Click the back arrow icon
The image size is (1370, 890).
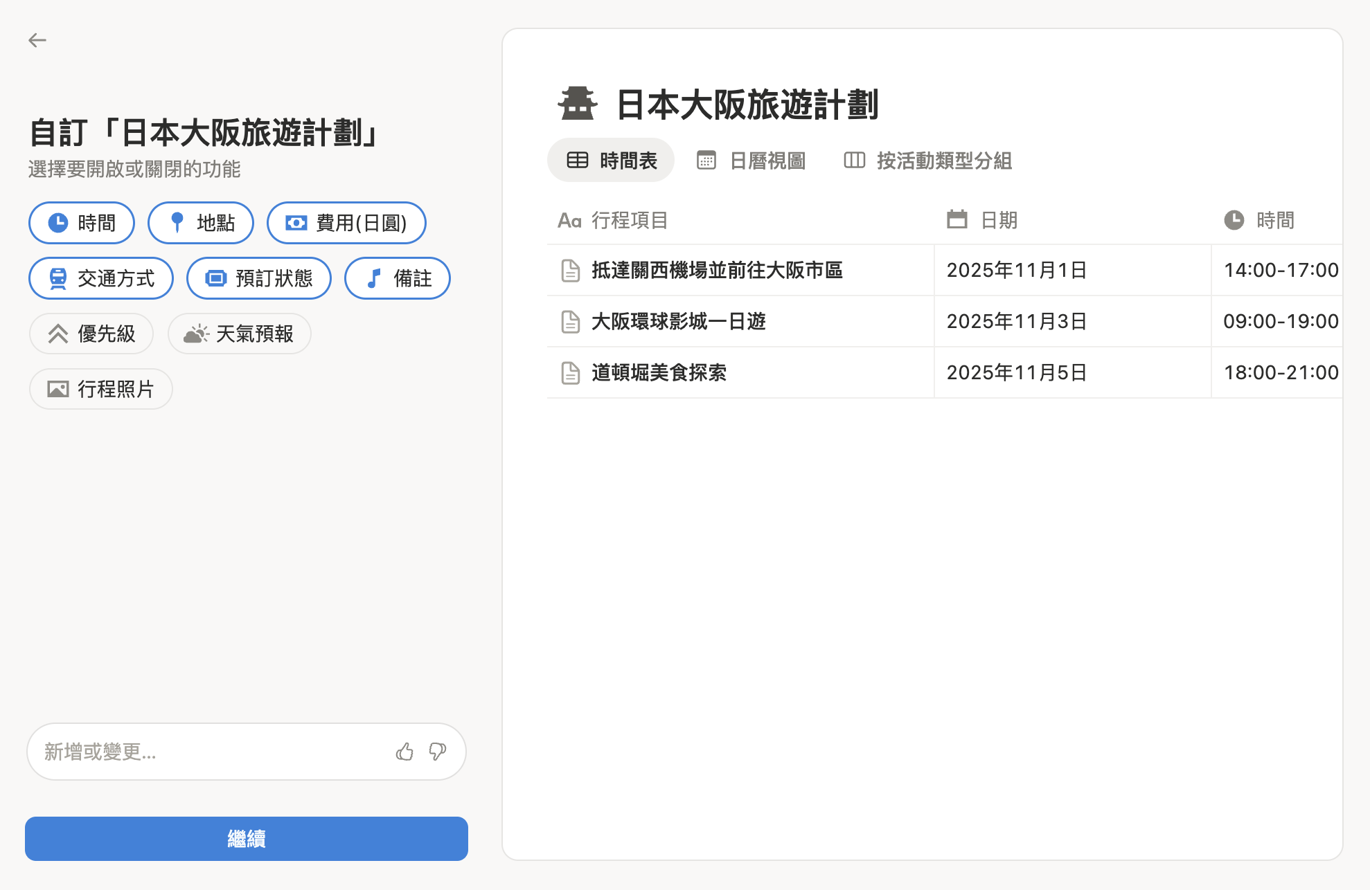pyautogui.click(x=37, y=40)
